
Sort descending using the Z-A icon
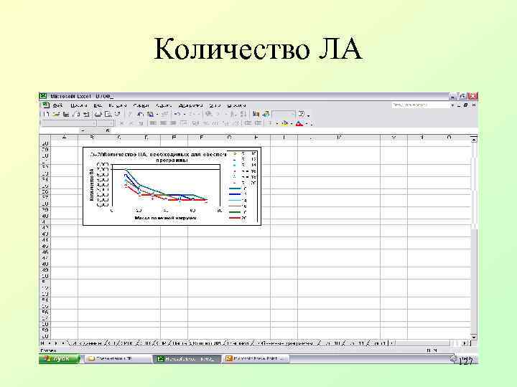(243, 114)
